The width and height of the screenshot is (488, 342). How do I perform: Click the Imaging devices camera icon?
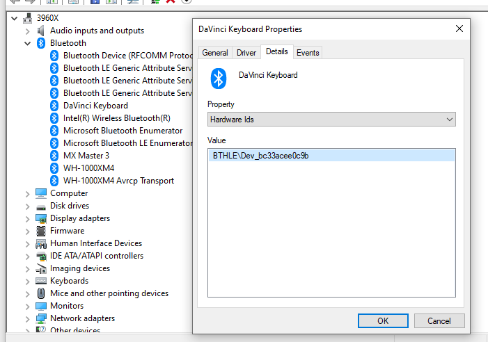[41, 269]
